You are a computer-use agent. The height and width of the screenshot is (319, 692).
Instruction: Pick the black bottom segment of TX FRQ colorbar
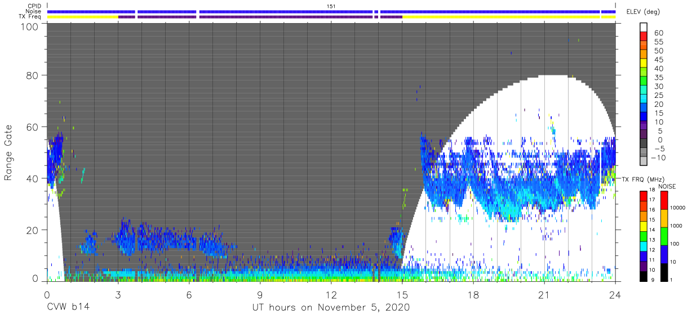[644, 276]
